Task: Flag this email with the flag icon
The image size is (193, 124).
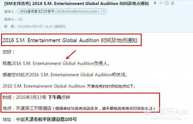Action: click(161, 3)
